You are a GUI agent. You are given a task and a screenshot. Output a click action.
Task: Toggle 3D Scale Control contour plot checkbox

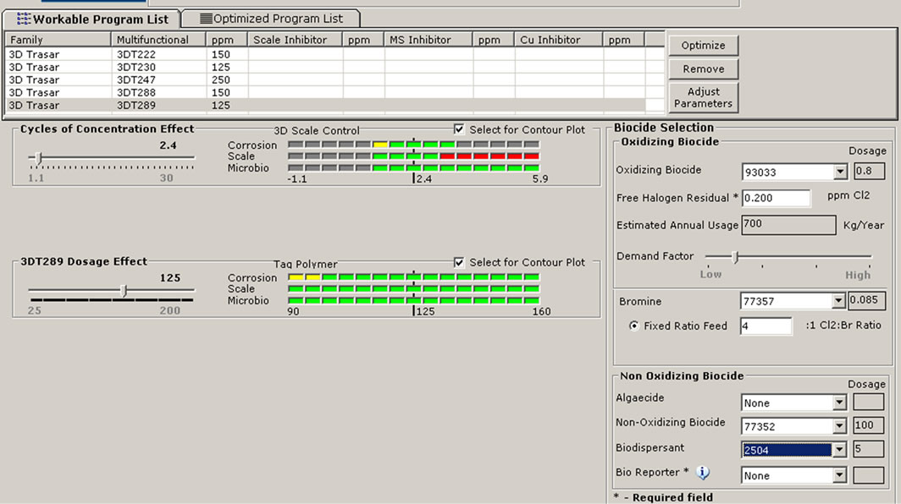tap(459, 129)
